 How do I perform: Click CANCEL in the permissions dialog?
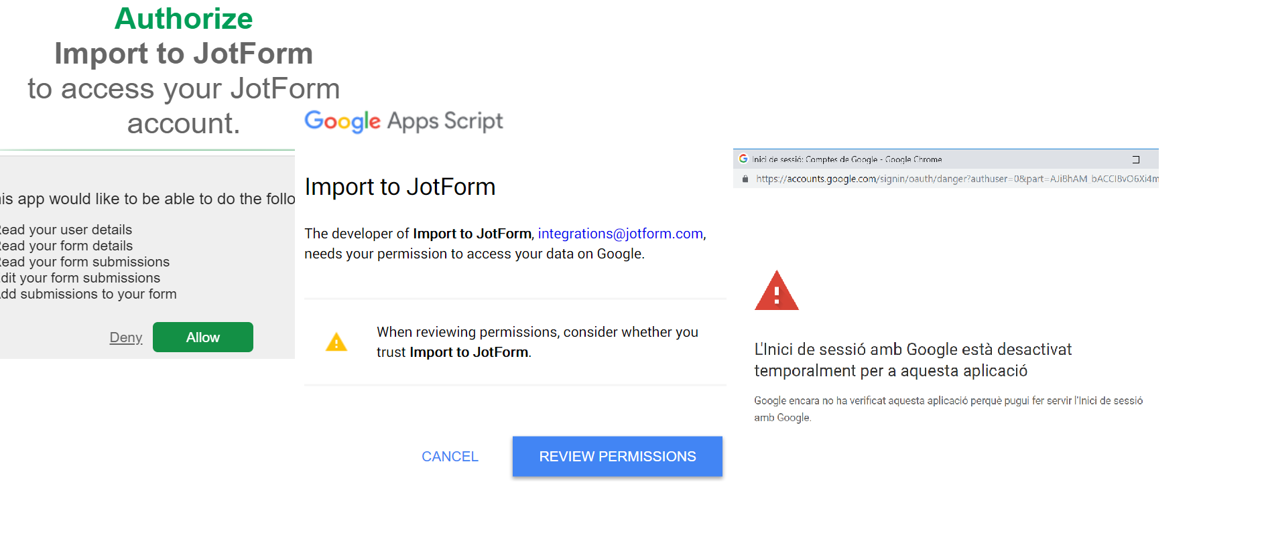click(x=450, y=457)
